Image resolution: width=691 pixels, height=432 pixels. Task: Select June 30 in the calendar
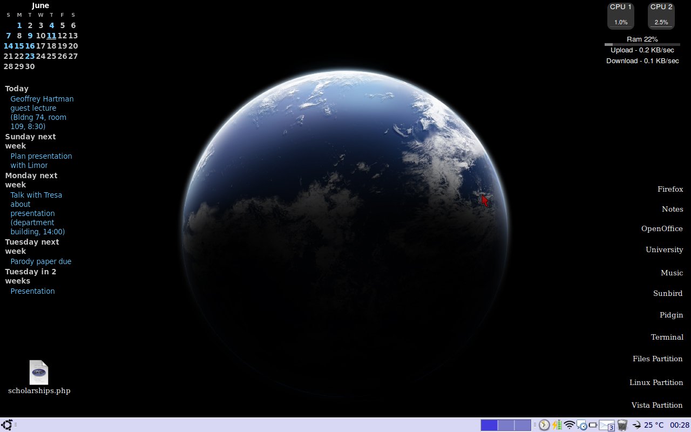pos(30,66)
